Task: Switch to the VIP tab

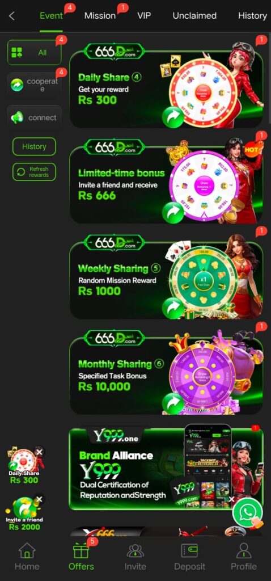Action: click(x=144, y=15)
